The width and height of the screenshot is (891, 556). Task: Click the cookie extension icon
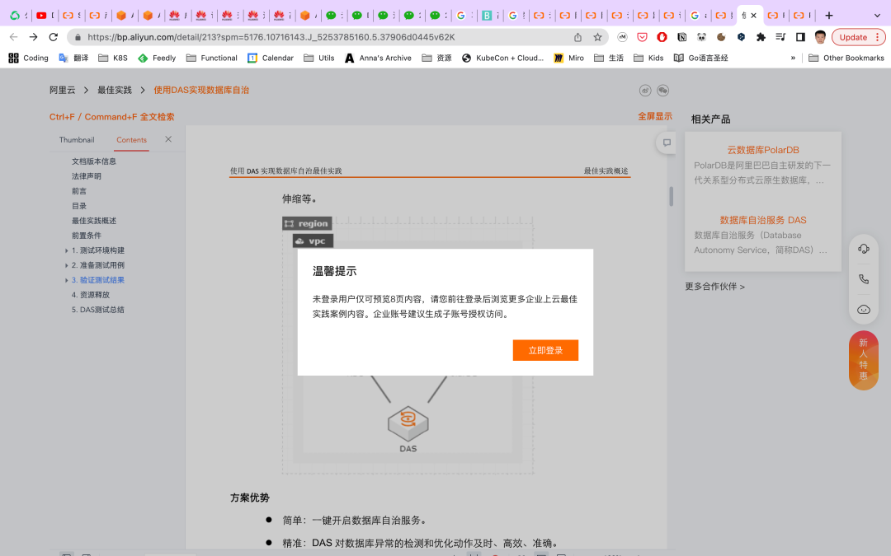click(722, 37)
